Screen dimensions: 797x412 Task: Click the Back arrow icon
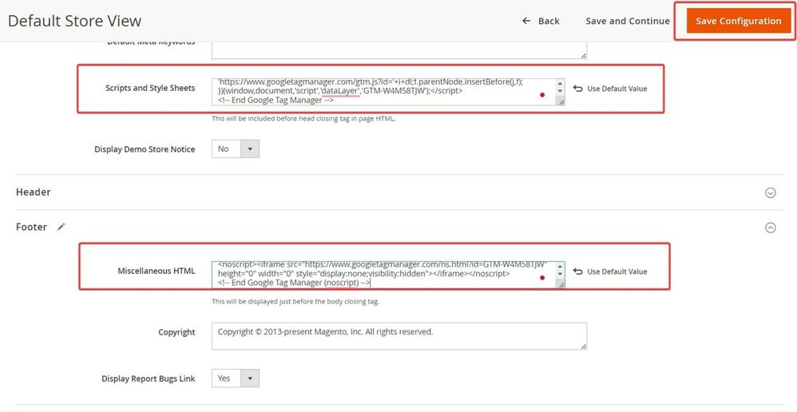coord(526,21)
